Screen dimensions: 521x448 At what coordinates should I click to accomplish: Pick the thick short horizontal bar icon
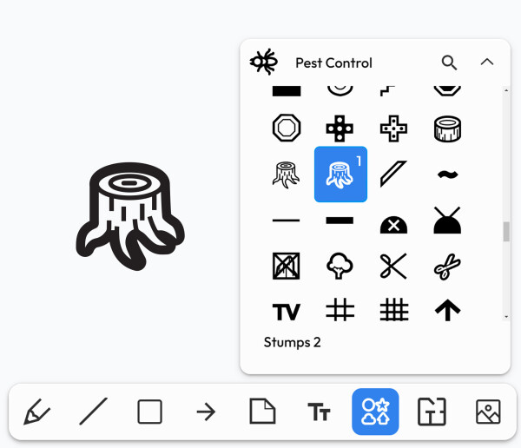[x=340, y=221]
